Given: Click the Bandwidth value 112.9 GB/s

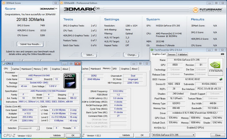Looking at the screenshot, I should coord(213,108).
